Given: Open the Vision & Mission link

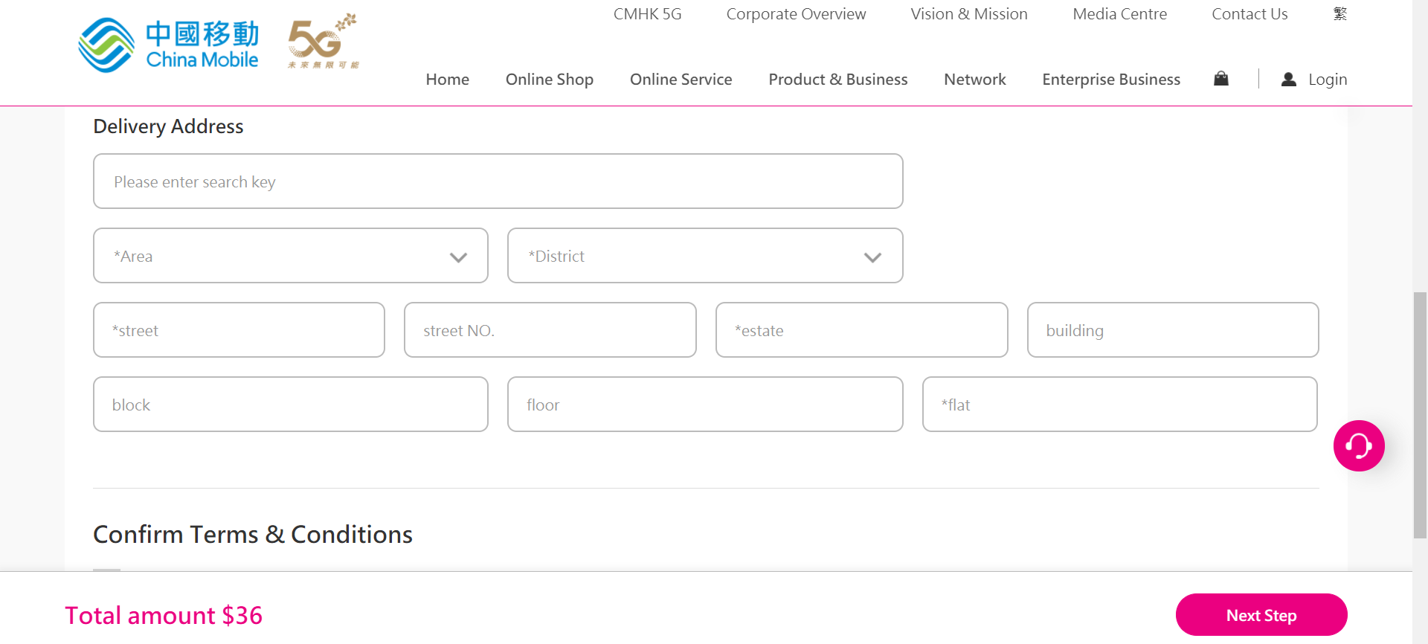Looking at the screenshot, I should point(969,14).
